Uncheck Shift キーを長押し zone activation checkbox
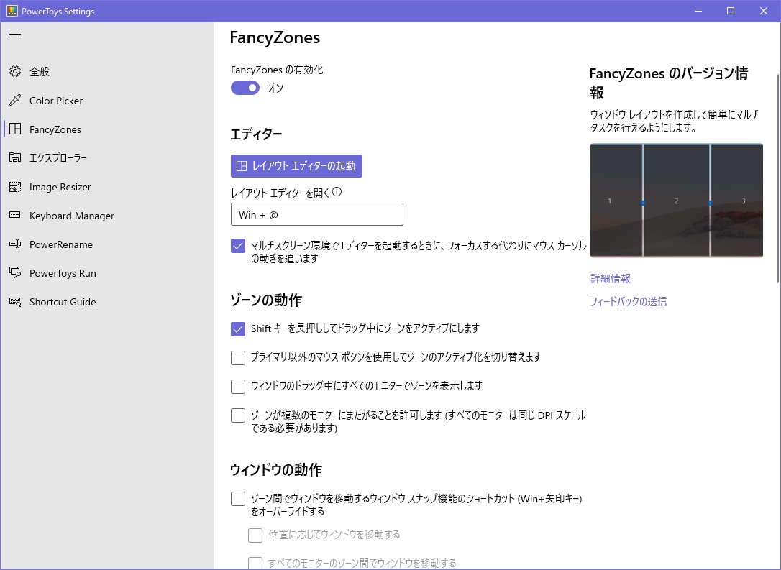This screenshot has width=781, height=570. tap(238, 329)
